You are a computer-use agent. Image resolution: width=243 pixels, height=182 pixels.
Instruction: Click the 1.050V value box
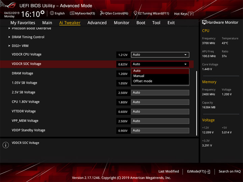tap(123, 83)
